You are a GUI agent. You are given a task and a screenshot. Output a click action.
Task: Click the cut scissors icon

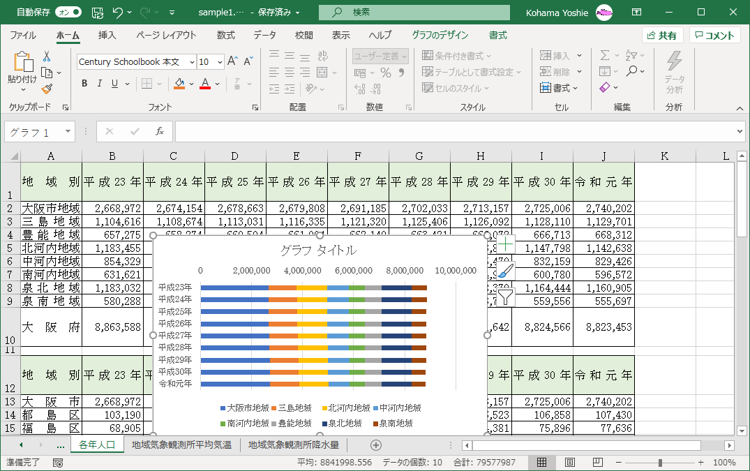(x=47, y=57)
